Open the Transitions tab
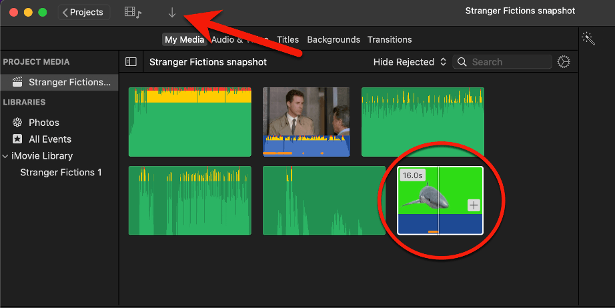 (x=390, y=39)
